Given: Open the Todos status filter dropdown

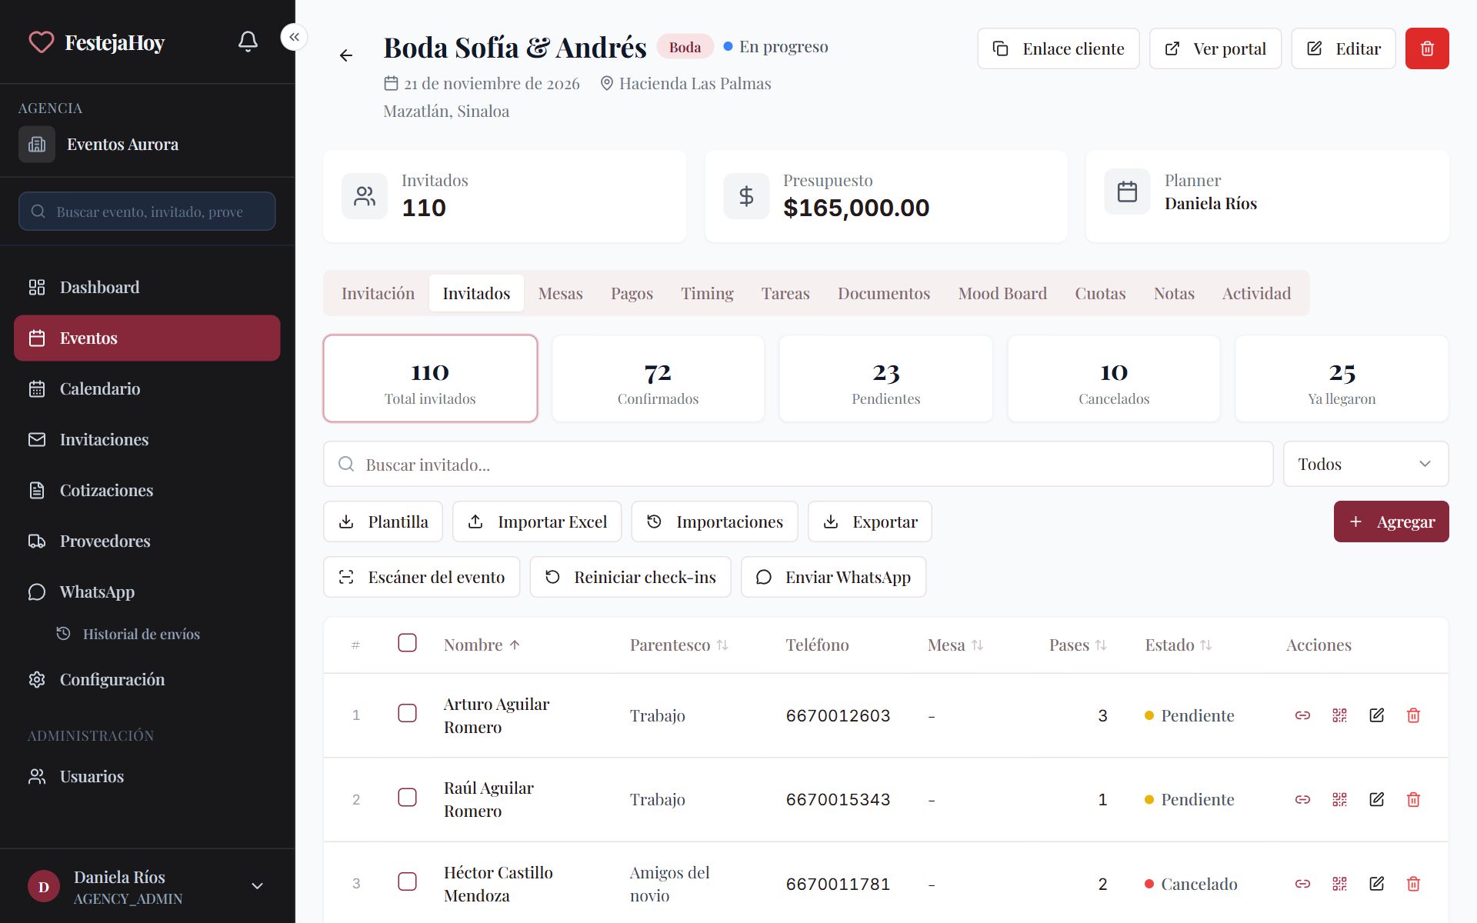Looking at the screenshot, I should pyautogui.click(x=1365, y=464).
